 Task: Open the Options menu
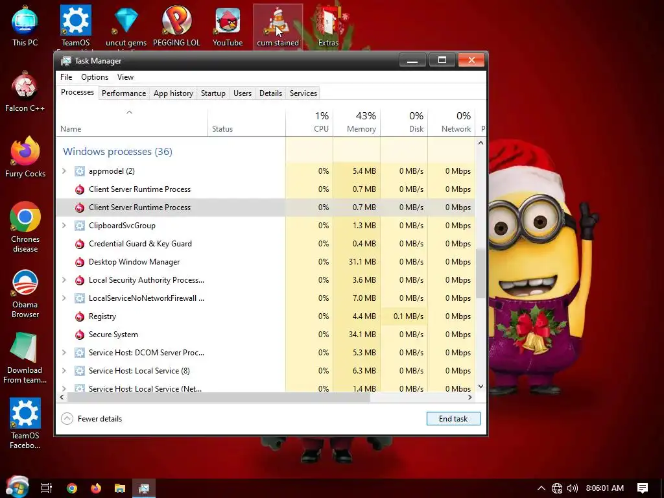click(95, 77)
